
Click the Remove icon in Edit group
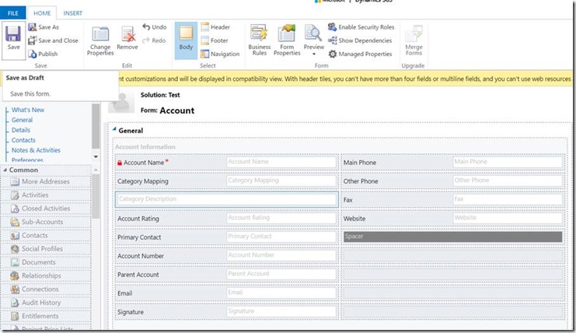127,39
